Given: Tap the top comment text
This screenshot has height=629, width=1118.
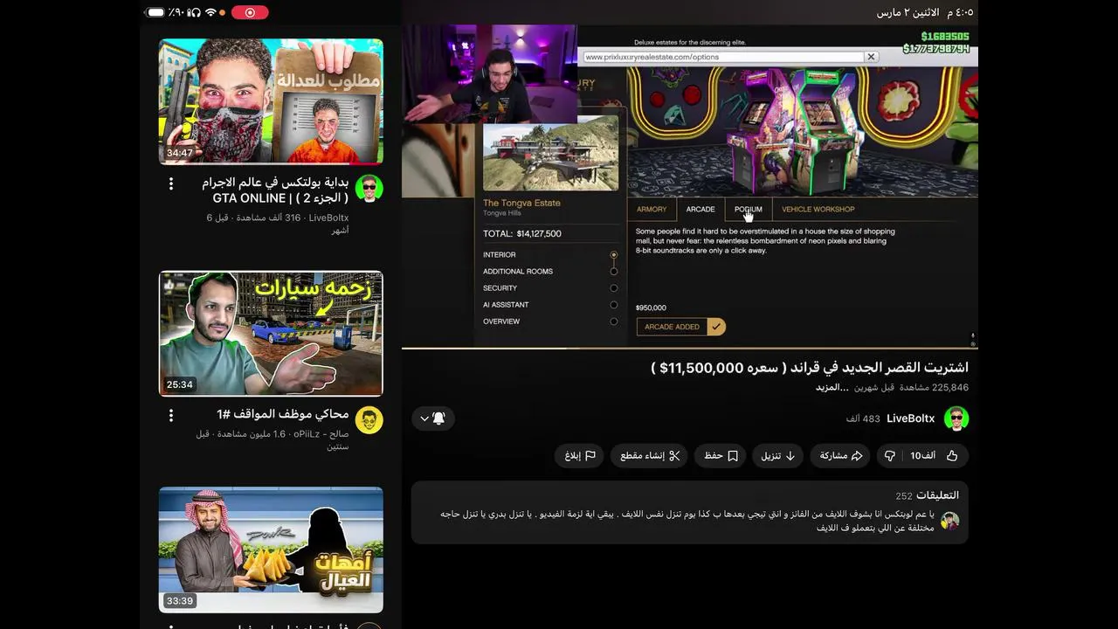Looking at the screenshot, I should point(687,521).
